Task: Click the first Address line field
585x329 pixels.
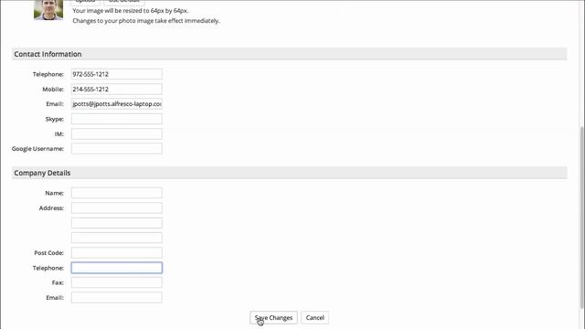Action: (x=117, y=207)
